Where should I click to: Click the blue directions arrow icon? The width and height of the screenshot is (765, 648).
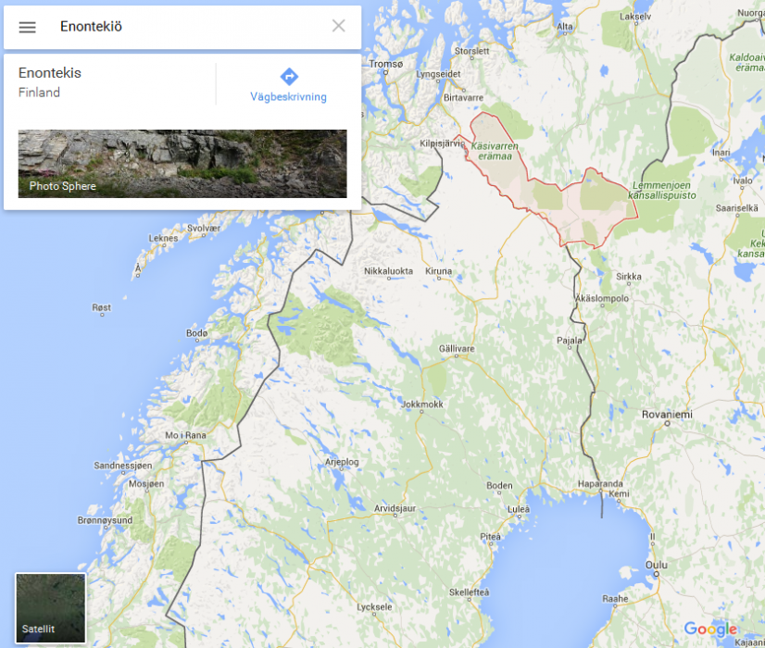pyautogui.click(x=289, y=77)
